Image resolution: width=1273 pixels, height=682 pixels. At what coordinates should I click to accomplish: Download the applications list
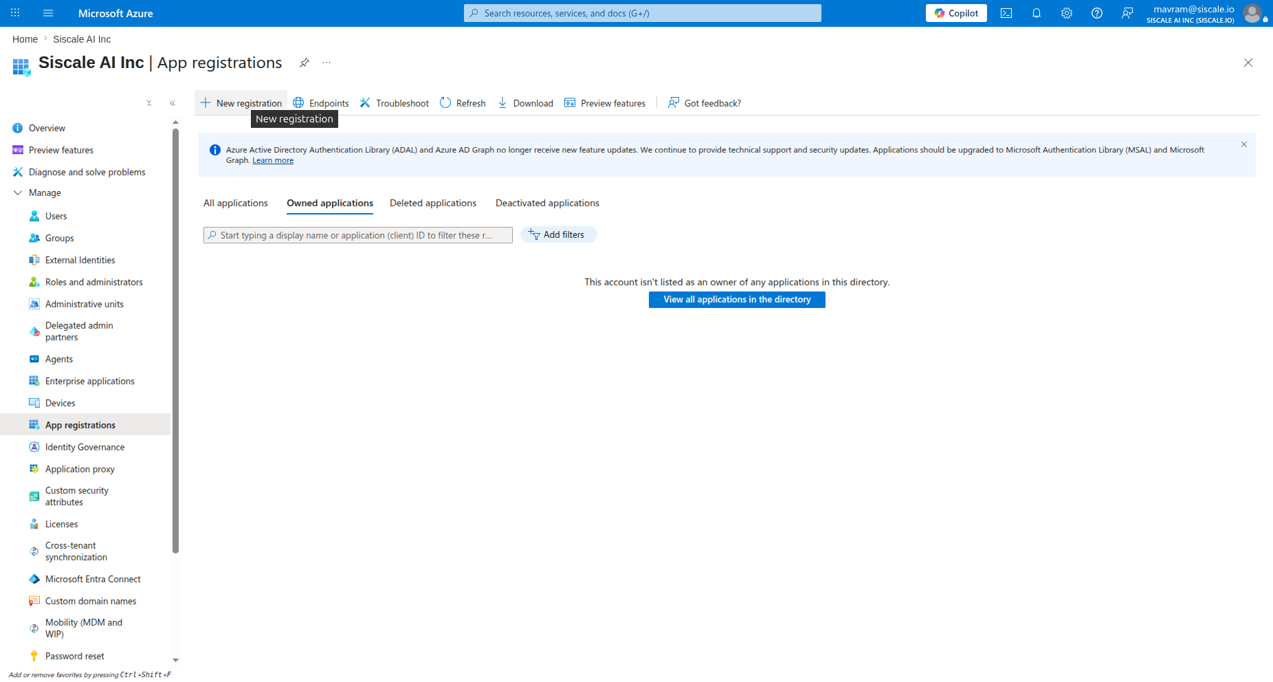tap(525, 103)
